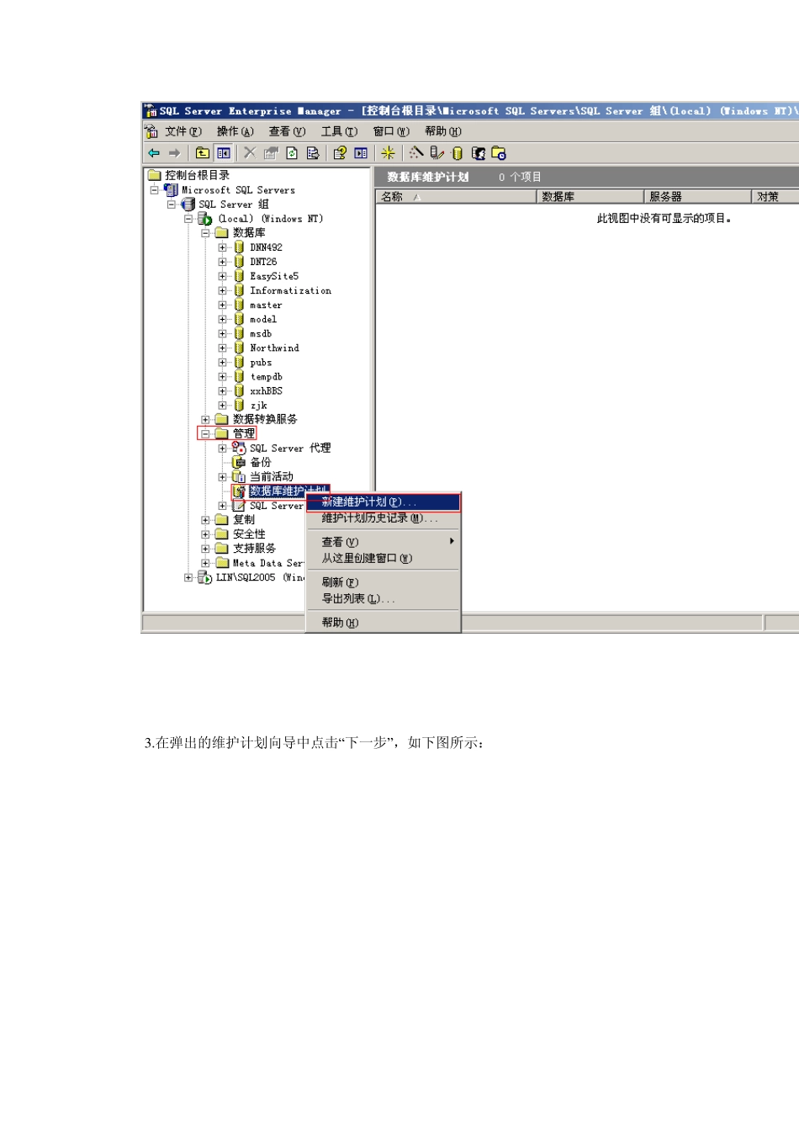Viewport: 799px width, 1131px height.
Task: Select the zjk database label
Action: [x=258, y=406]
